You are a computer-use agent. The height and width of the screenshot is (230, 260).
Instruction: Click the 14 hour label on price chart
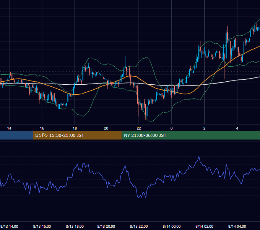coord(9,128)
